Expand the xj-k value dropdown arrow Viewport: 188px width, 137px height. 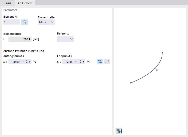(76, 62)
